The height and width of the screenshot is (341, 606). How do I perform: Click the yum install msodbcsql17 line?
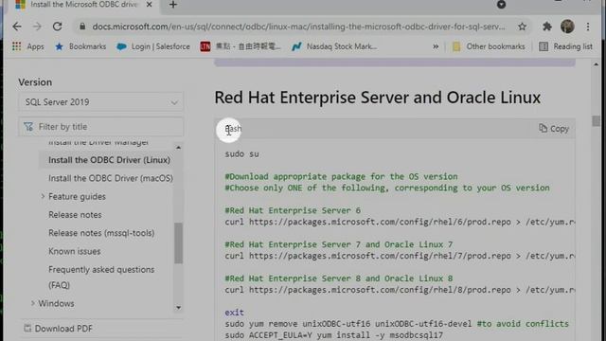coord(334,335)
